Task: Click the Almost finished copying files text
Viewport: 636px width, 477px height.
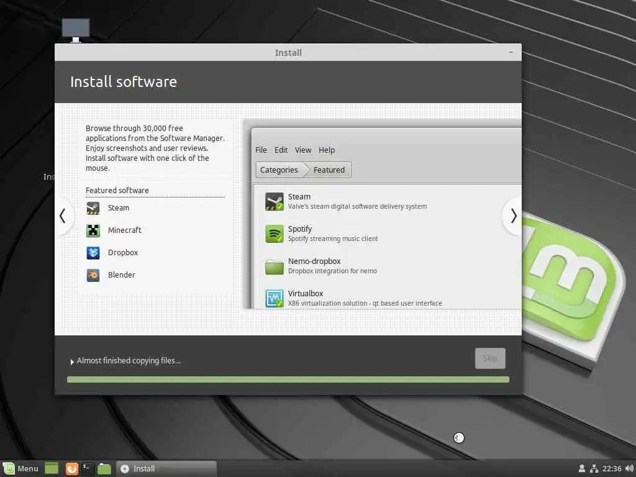Action: tap(129, 361)
